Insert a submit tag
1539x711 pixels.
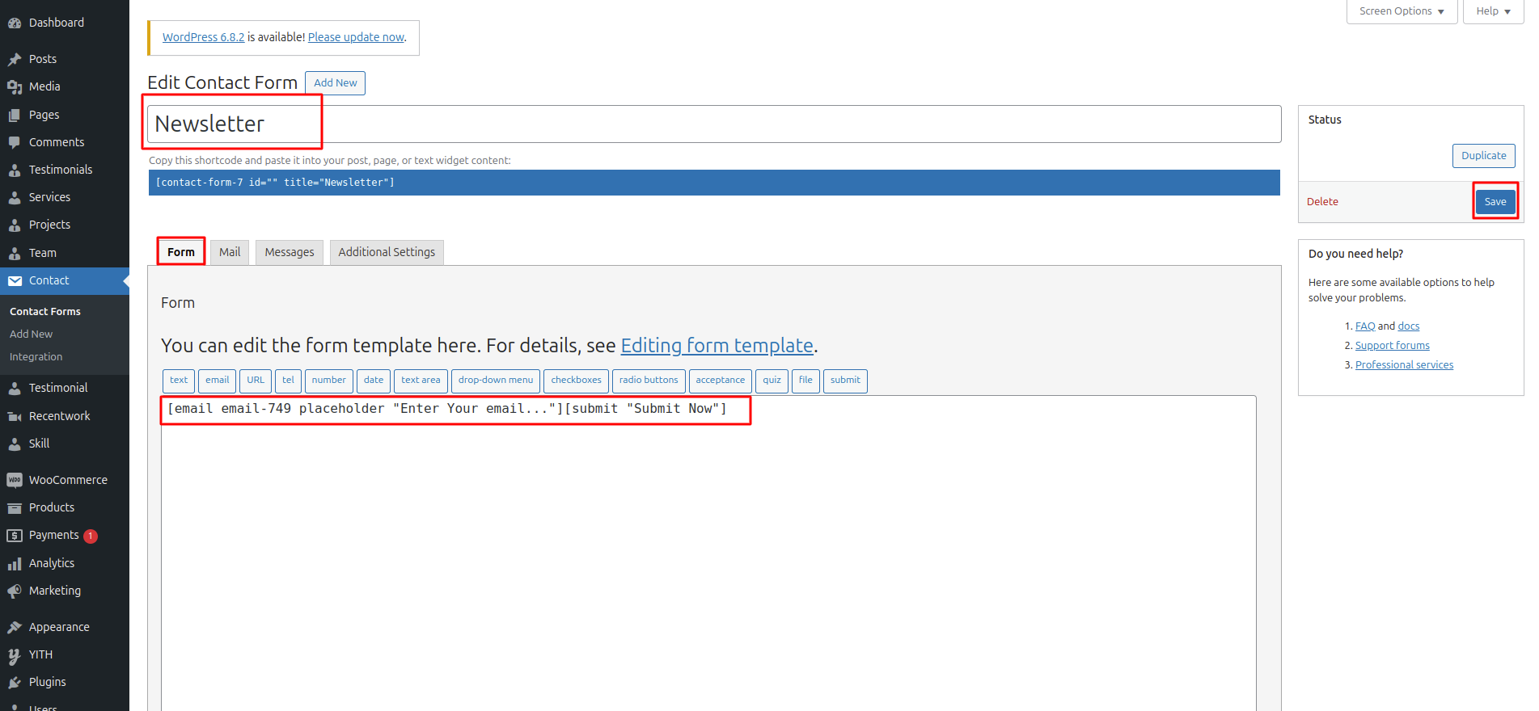[x=845, y=381]
